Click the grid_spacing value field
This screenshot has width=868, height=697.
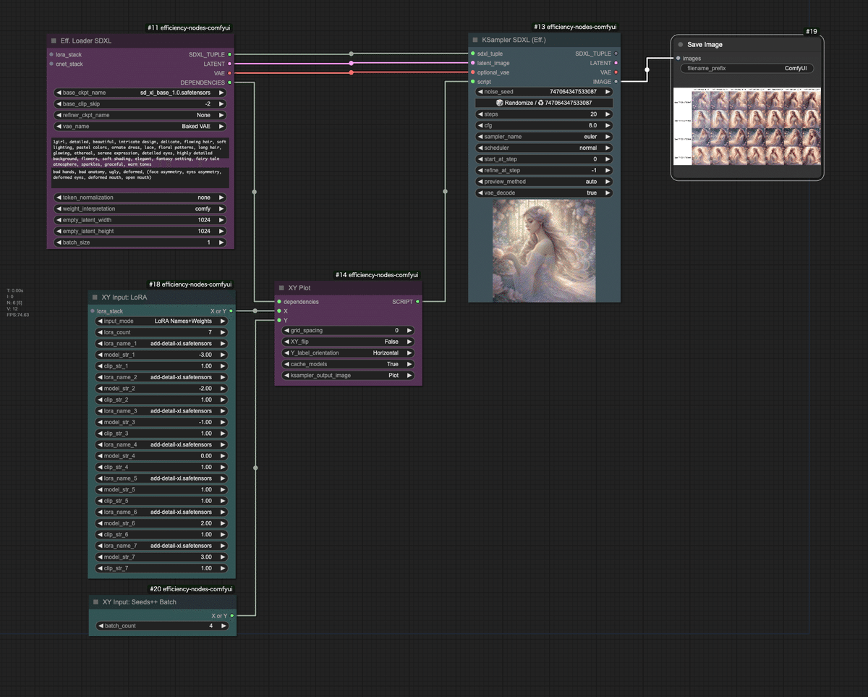(x=347, y=331)
